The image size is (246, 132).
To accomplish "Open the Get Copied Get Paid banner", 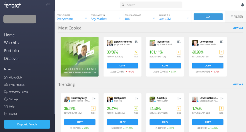I will (80, 57).
